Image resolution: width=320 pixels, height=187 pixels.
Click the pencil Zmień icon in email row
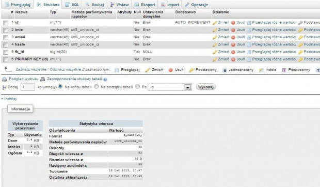(x=215, y=37)
